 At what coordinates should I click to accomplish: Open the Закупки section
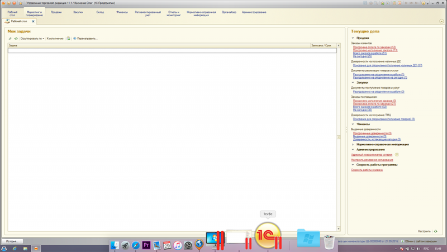click(x=78, y=12)
